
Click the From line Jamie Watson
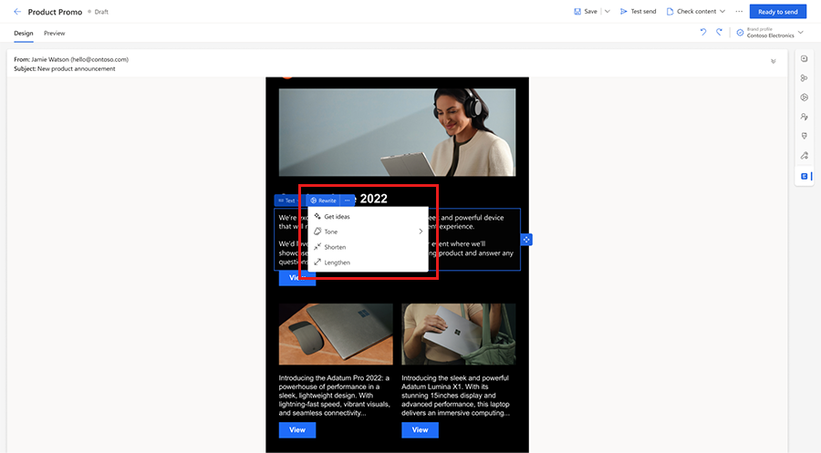71,59
